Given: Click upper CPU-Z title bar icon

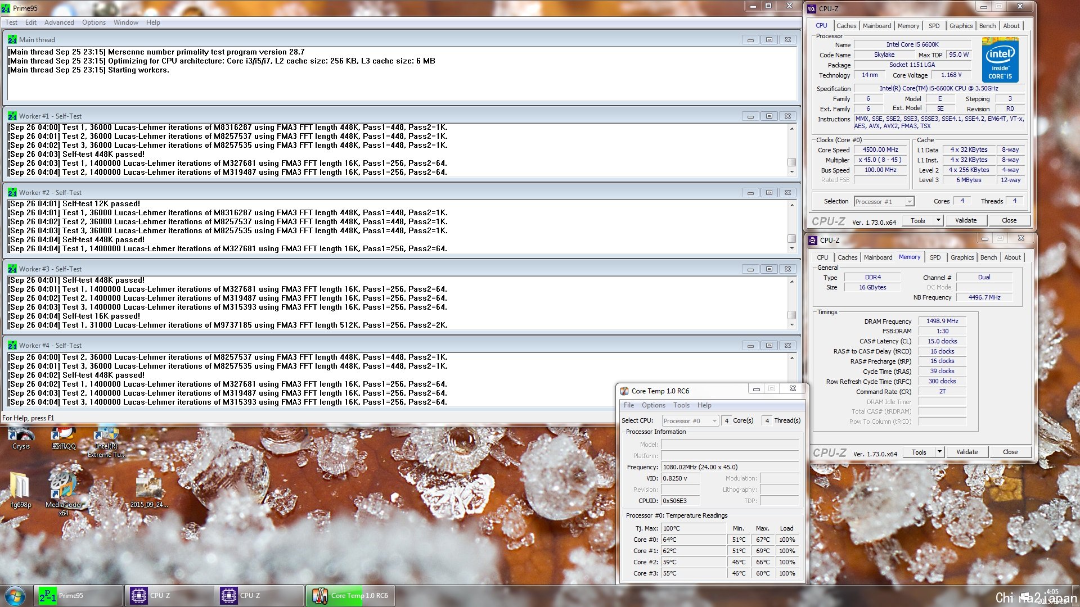Looking at the screenshot, I should coord(812,9).
